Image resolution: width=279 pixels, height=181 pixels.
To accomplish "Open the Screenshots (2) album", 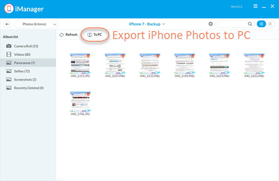I will point(28,79).
